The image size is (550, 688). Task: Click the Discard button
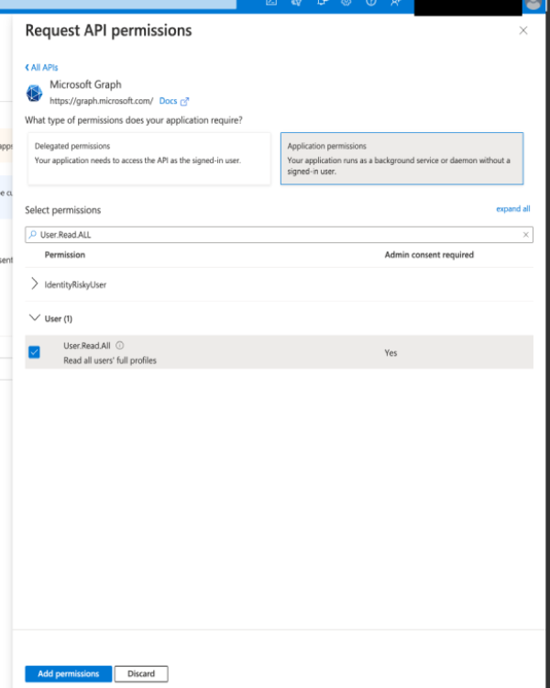[x=141, y=673]
